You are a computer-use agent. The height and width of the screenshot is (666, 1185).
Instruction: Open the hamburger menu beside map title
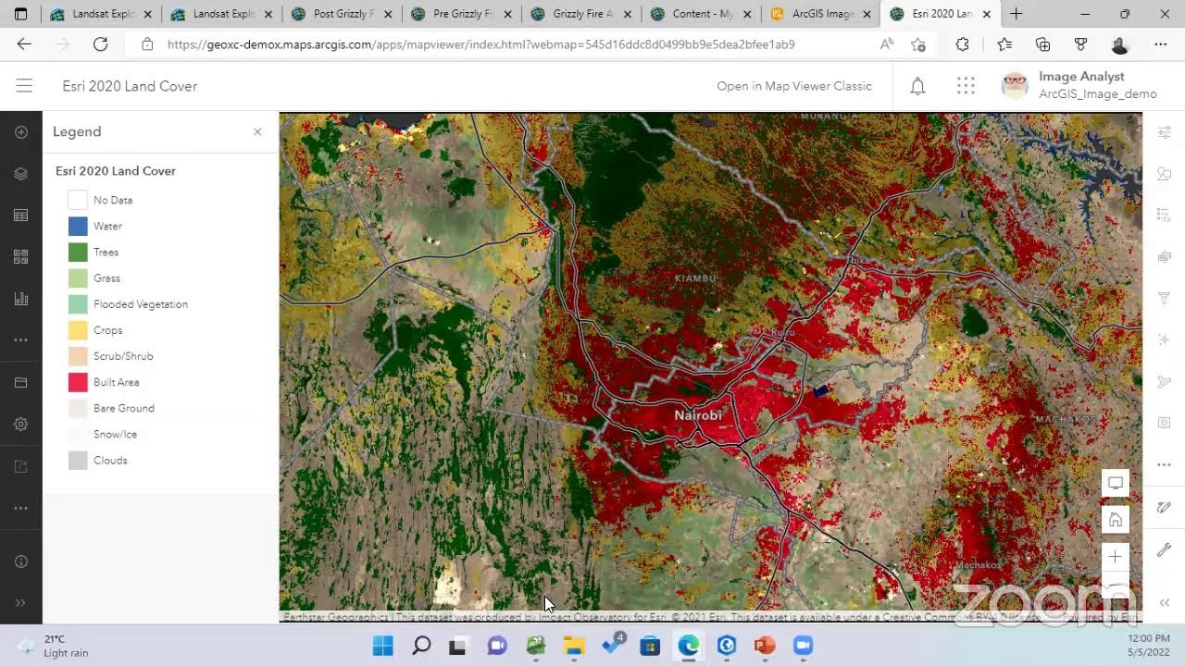(x=24, y=86)
